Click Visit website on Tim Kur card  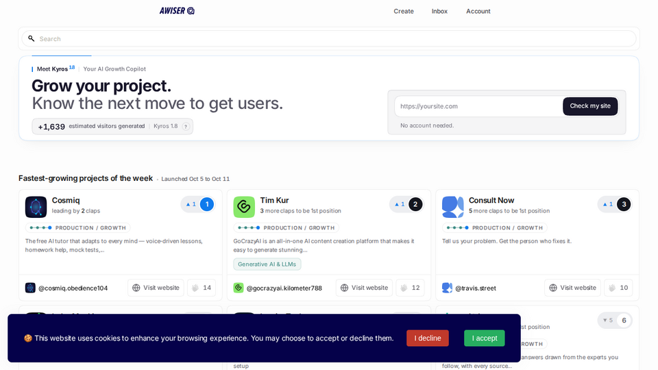click(x=364, y=288)
